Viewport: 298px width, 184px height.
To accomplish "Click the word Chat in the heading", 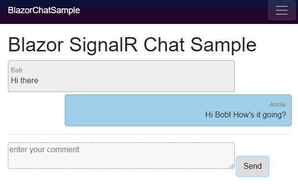I will 164,45.
